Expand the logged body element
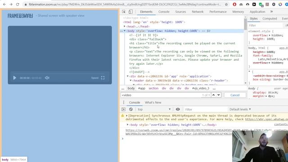This screenshot has width=288, height=162. point(127,125)
